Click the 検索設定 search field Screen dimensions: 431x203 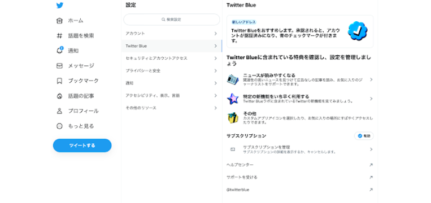point(172,20)
